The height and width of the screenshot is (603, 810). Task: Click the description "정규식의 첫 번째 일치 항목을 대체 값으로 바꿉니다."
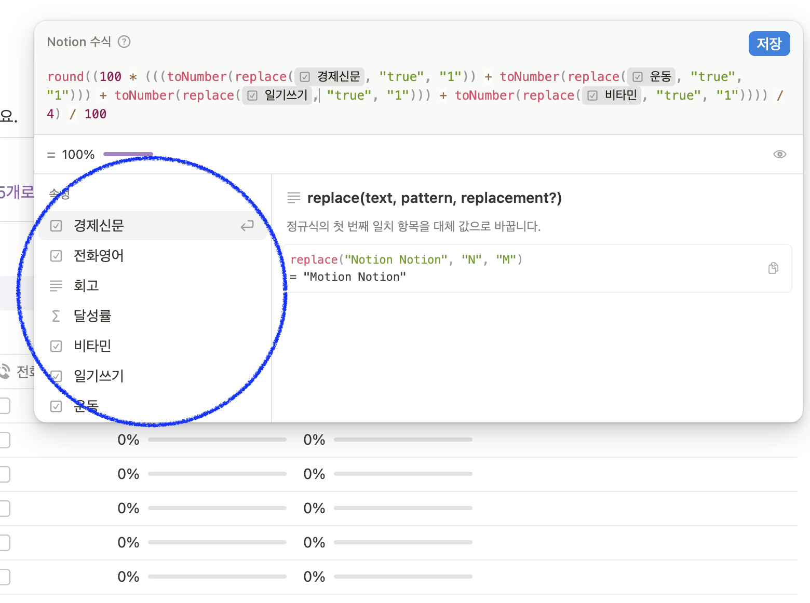[414, 226]
